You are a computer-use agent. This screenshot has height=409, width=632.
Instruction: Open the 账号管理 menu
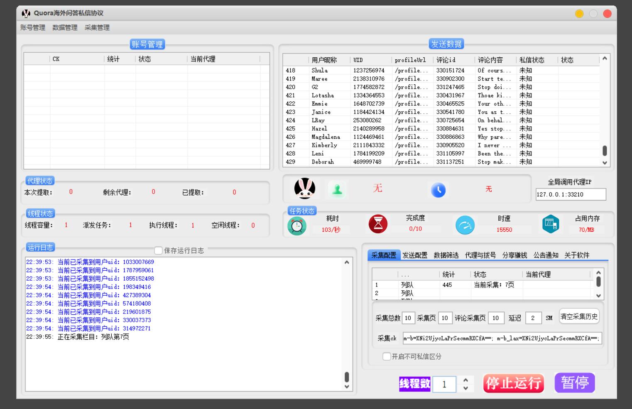coord(33,27)
